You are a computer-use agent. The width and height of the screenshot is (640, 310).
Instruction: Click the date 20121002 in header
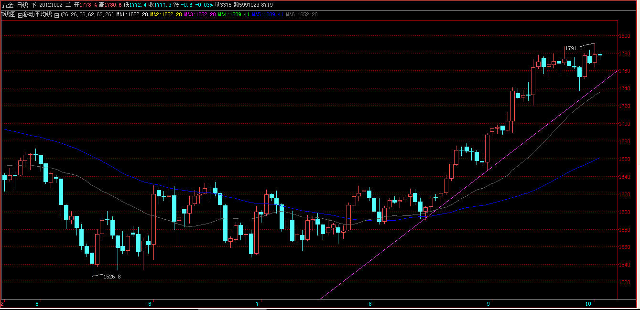51,5
